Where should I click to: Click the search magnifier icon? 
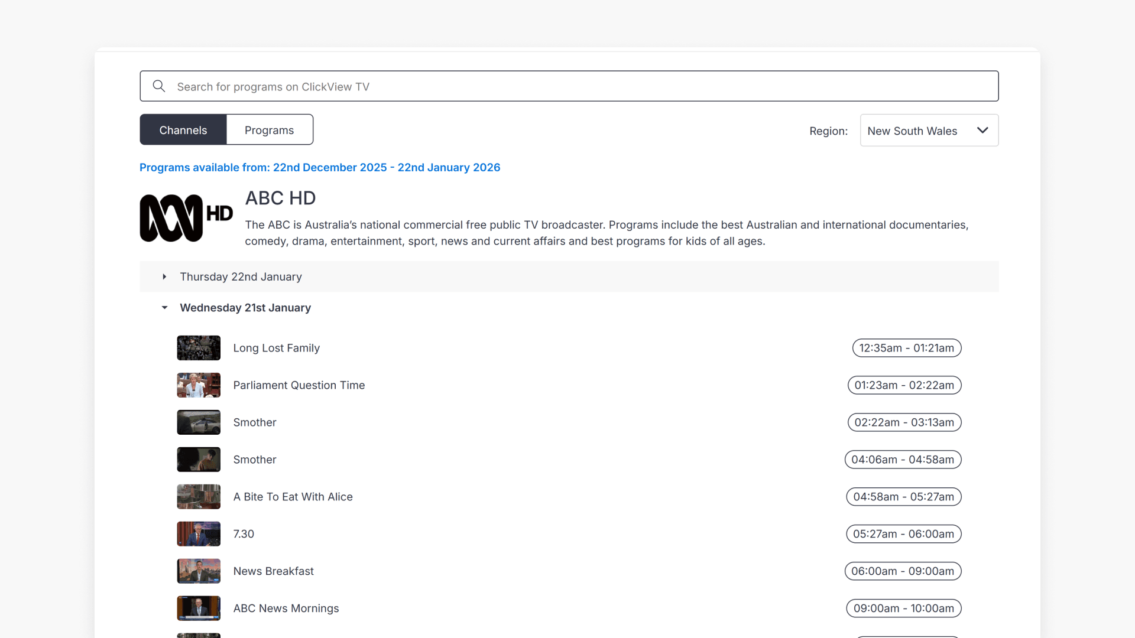click(x=158, y=86)
